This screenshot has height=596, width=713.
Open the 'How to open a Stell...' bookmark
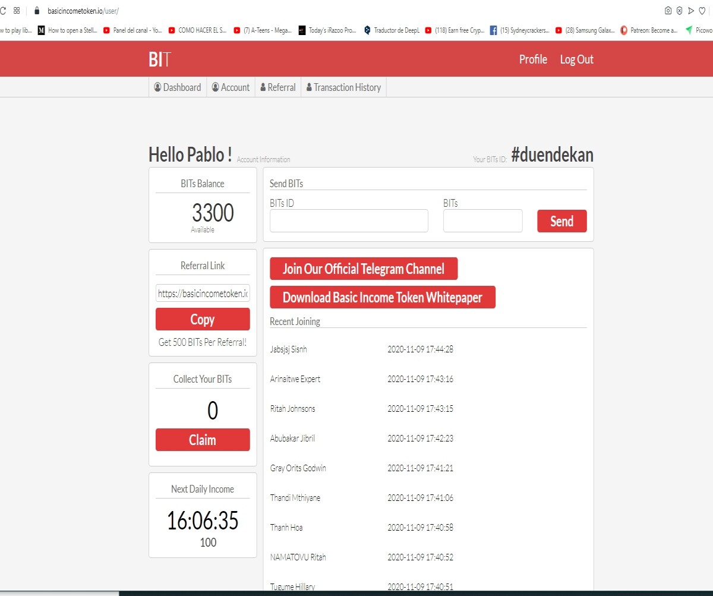pyautogui.click(x=67, y=30)
